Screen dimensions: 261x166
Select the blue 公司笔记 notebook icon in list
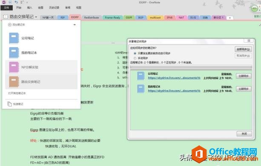click(x=14, y=38)
